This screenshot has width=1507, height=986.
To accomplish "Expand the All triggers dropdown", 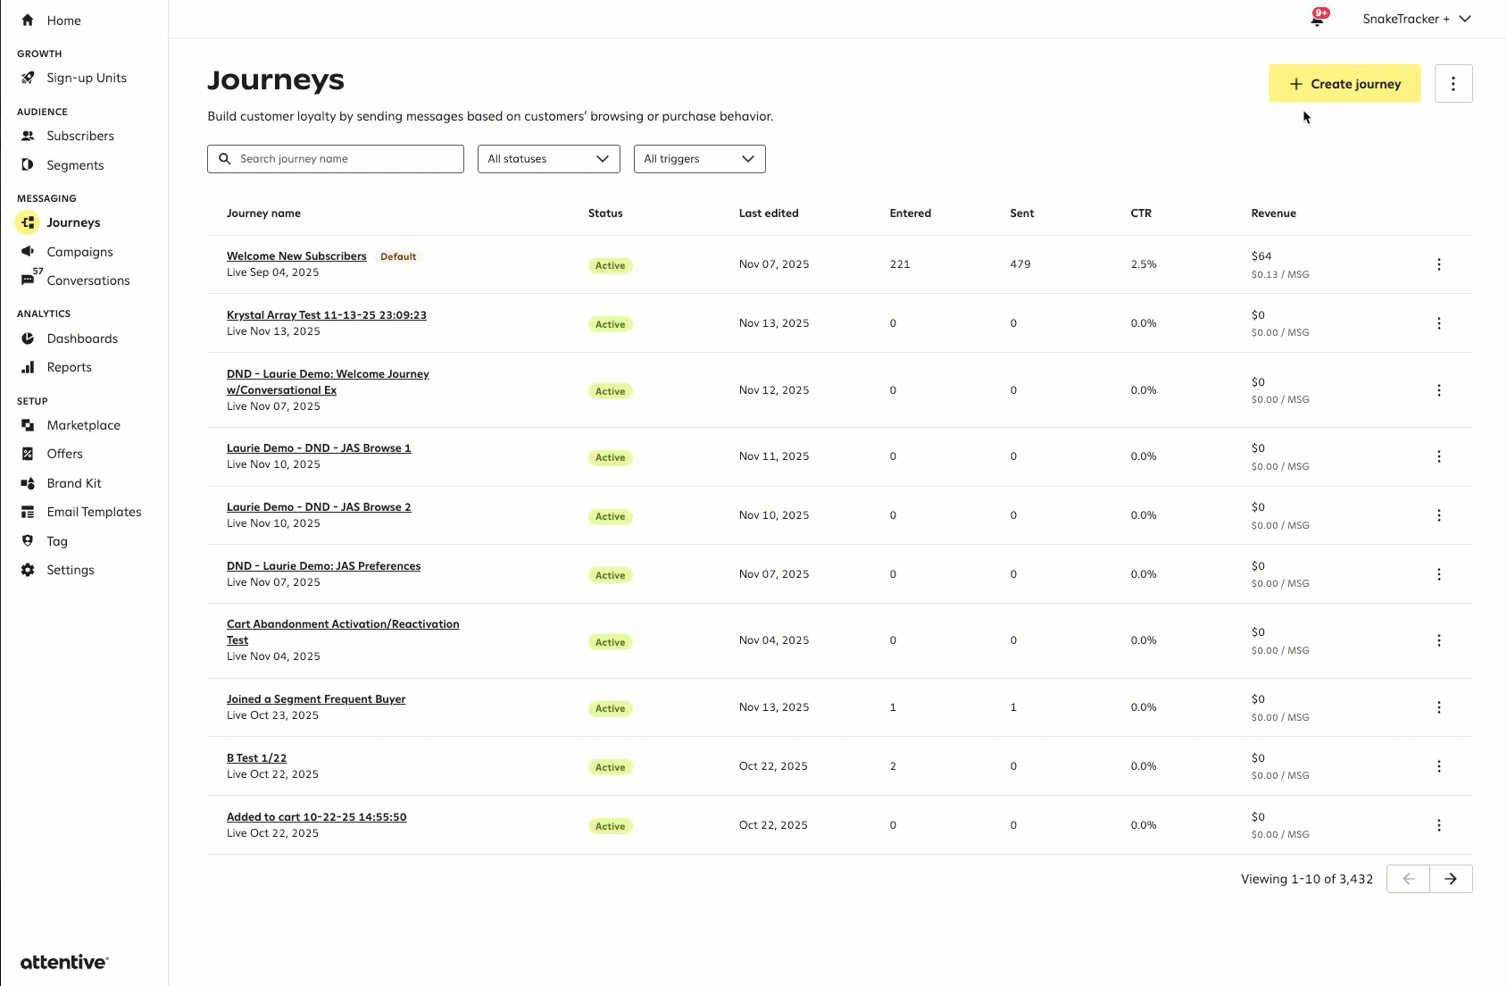I will click(x=699, y=159).
